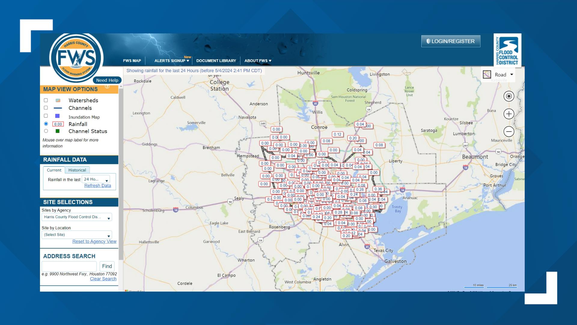Enable the Inundation Map checkbox

(46, 116)
